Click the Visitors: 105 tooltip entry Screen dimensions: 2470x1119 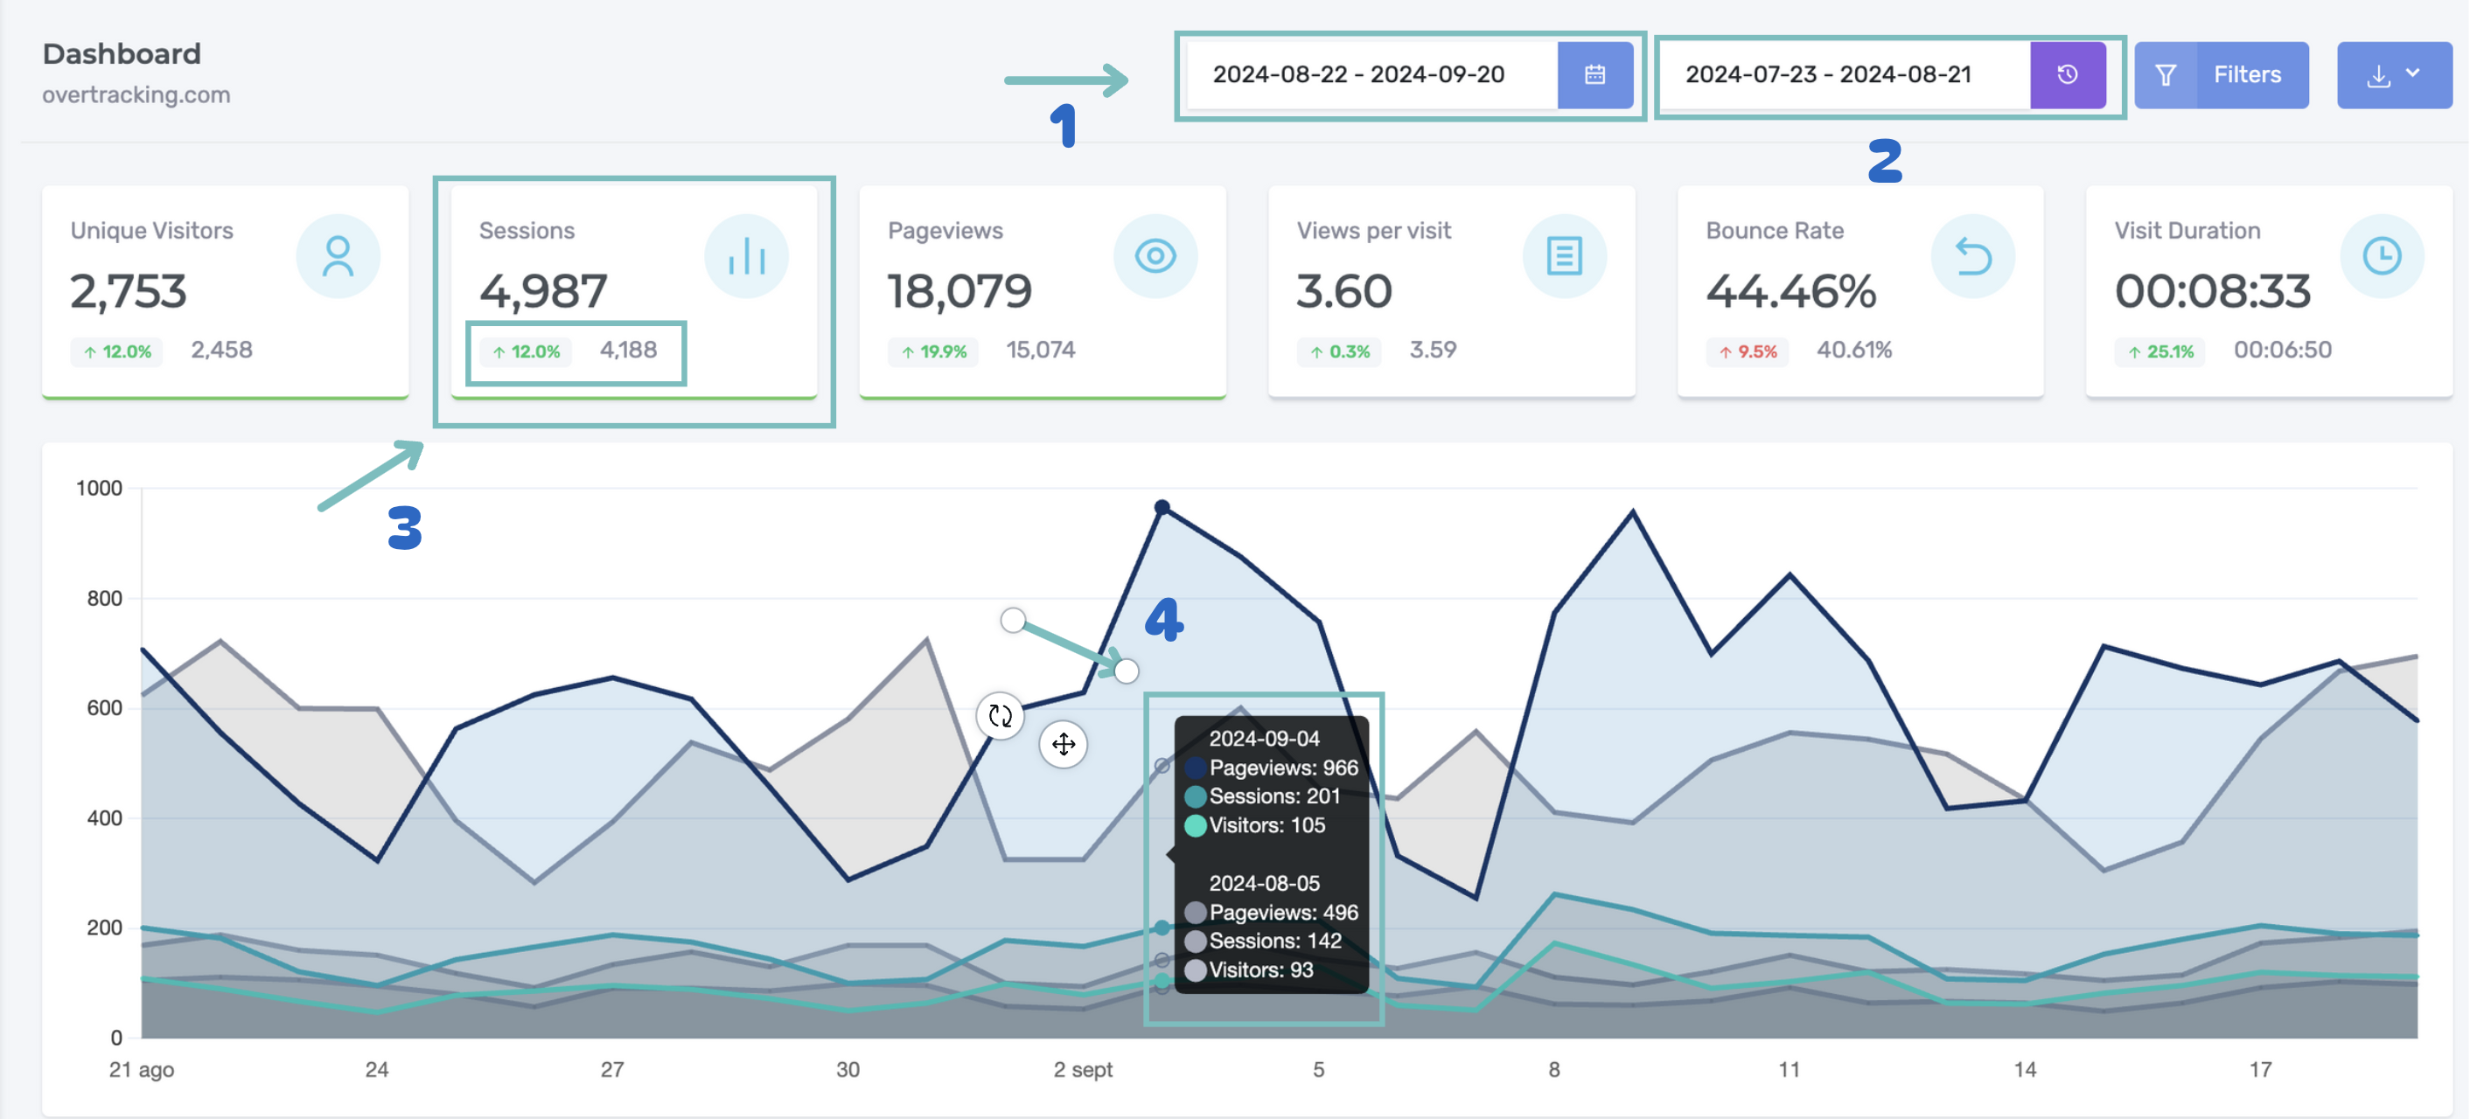click(x=1255, y=825)
